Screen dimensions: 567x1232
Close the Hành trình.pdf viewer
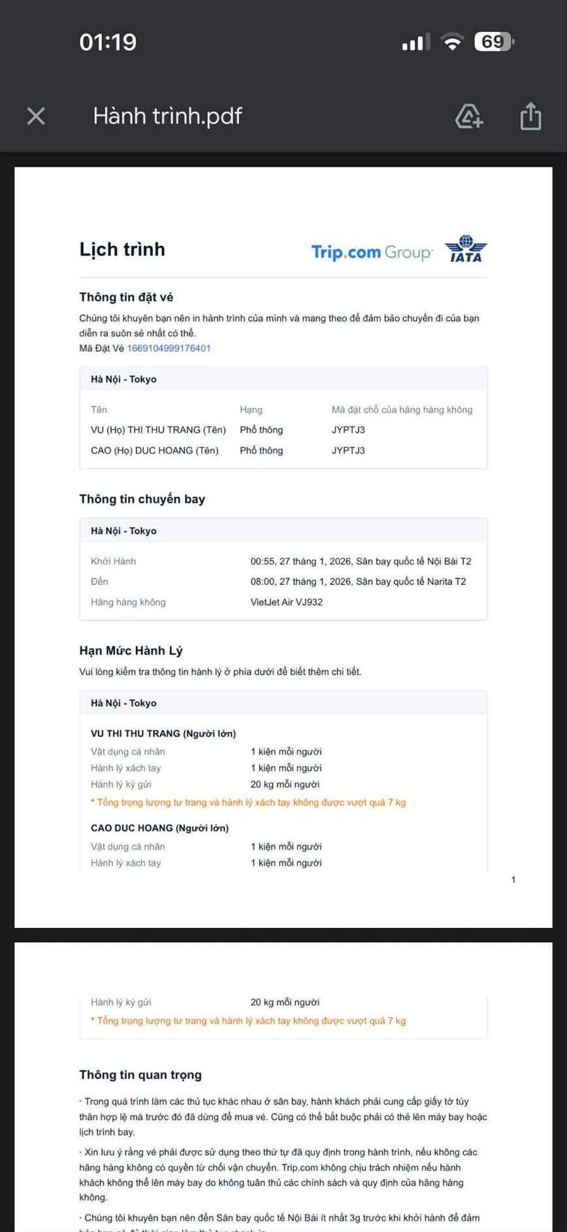point(36,116)
